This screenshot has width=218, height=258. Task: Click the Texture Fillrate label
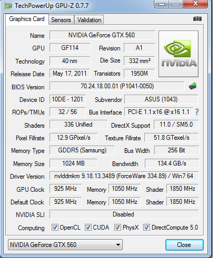pos(123,138)
